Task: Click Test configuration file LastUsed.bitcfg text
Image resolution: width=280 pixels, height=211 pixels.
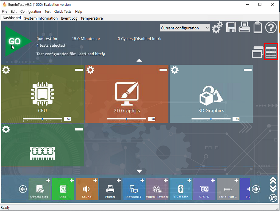Action: (x=71, y=54)
